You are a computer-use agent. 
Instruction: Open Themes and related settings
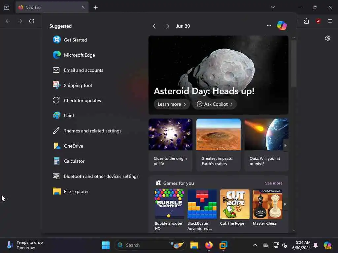pos(87,131)
